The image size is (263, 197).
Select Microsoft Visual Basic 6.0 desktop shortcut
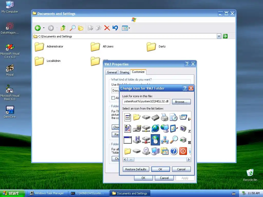10,93
